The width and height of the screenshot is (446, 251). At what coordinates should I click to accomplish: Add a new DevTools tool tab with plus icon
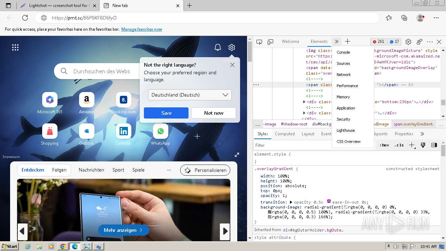[x=347, y=41]
